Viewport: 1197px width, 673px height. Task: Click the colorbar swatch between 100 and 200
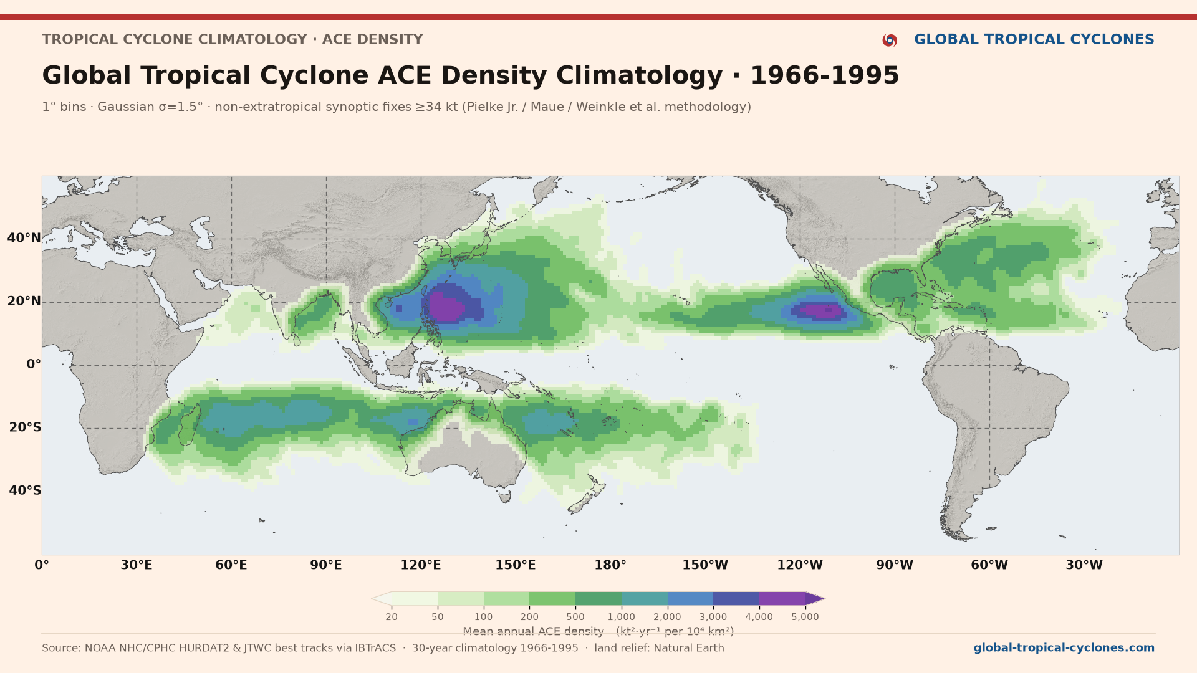click(x=506, y=599)
